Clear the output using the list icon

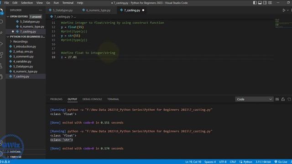pyautogui.click(x=277, y=99)
